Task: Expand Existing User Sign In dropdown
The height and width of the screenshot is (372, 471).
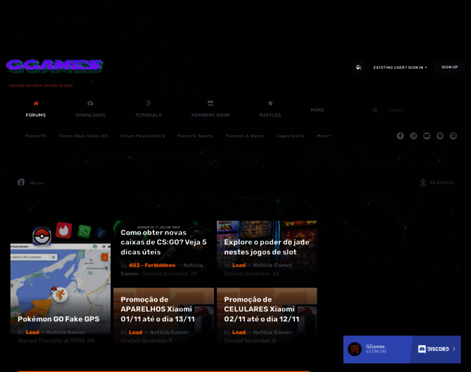Action: [x=400, y=68]
